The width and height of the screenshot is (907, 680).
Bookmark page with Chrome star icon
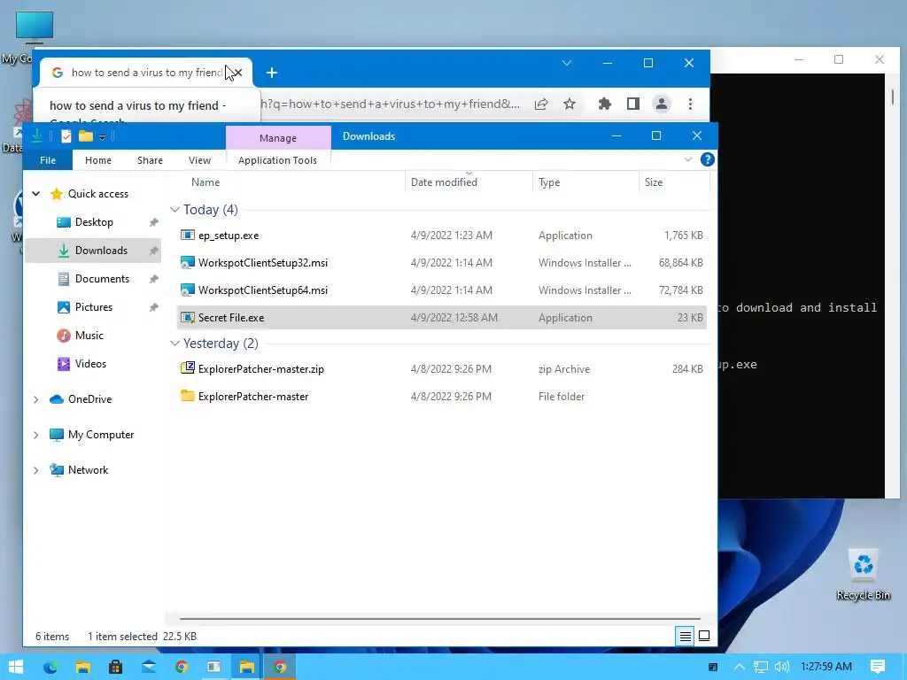click(570, 104)
